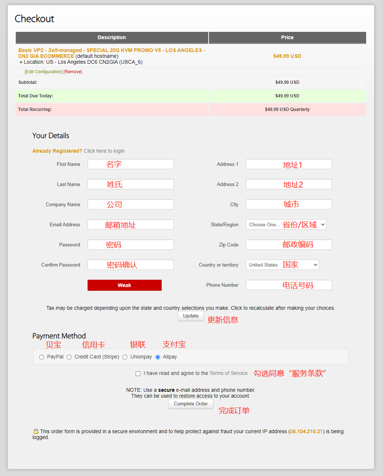Click the padlock icon beside secure notice
Image resolution: width=383 pixels, height=476 pixels.
36,431
